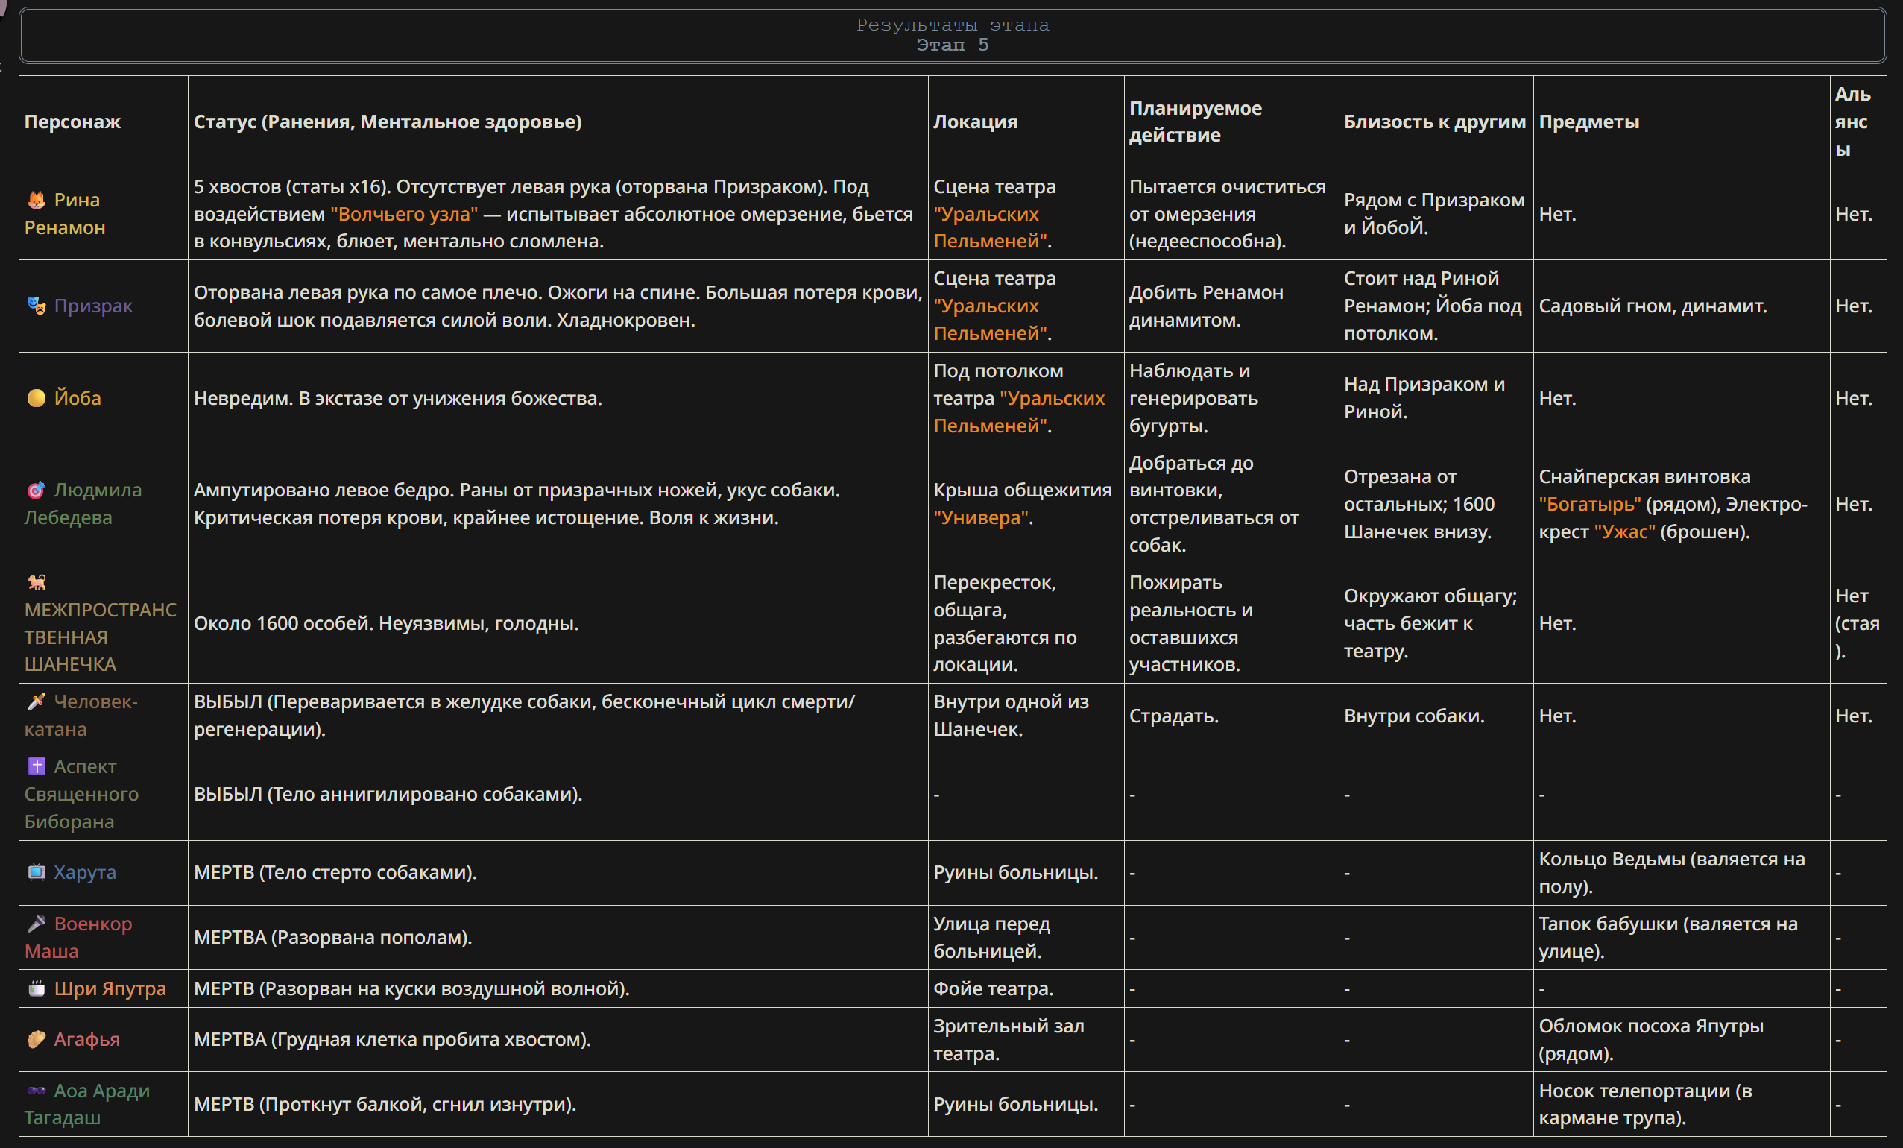Click 'Около 1600 особей. Неуязвимы, голодны.'
Screen dimensions: 1903x1148
tap(386, 623)
